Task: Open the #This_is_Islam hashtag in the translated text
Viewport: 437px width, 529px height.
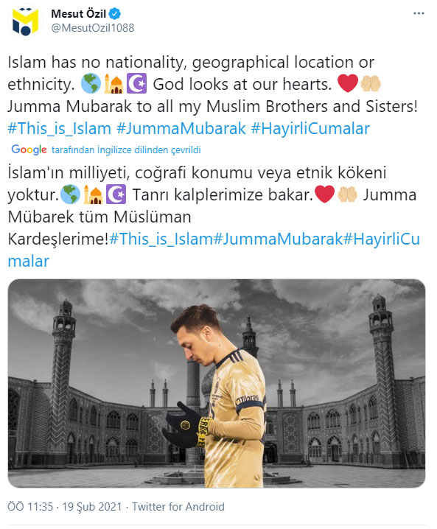Action: [x=161, y=239]
